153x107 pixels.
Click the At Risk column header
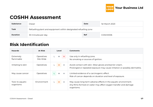pyautogui.click(x=42, y=51)
